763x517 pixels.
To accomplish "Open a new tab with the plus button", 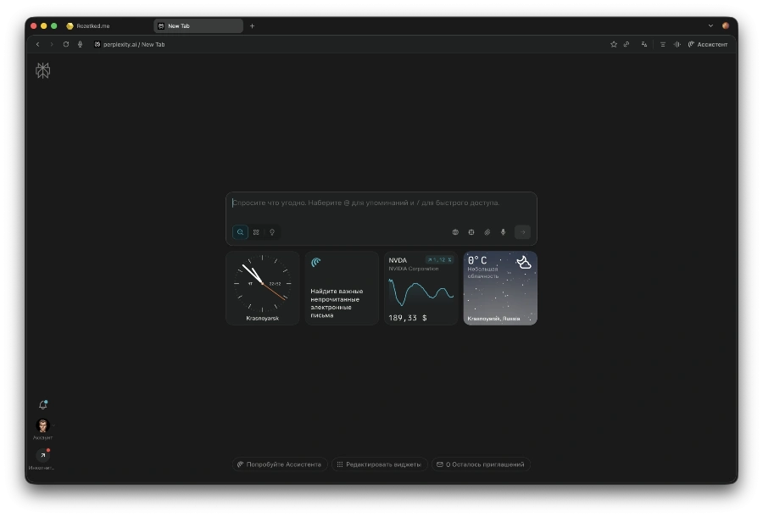I will [252, 26].
